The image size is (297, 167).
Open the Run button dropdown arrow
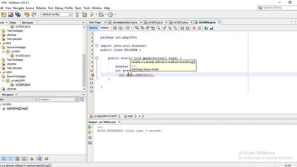96,14
